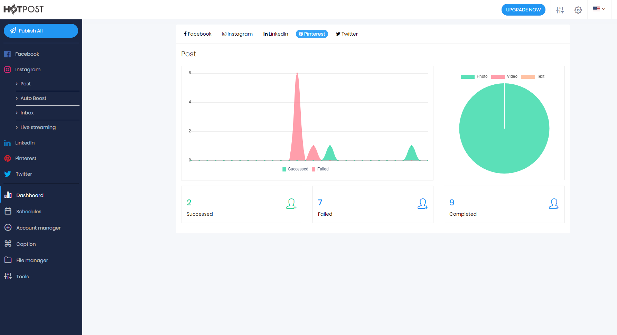This screenshot has width=617, height=335.
Task: Click the Successed card count 2
Action: [189, 203]
